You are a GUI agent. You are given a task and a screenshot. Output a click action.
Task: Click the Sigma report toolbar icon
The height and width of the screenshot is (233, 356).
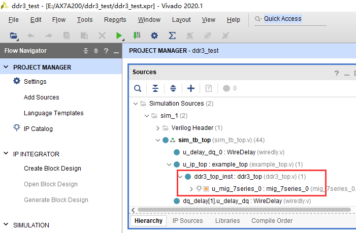[172, 36]
